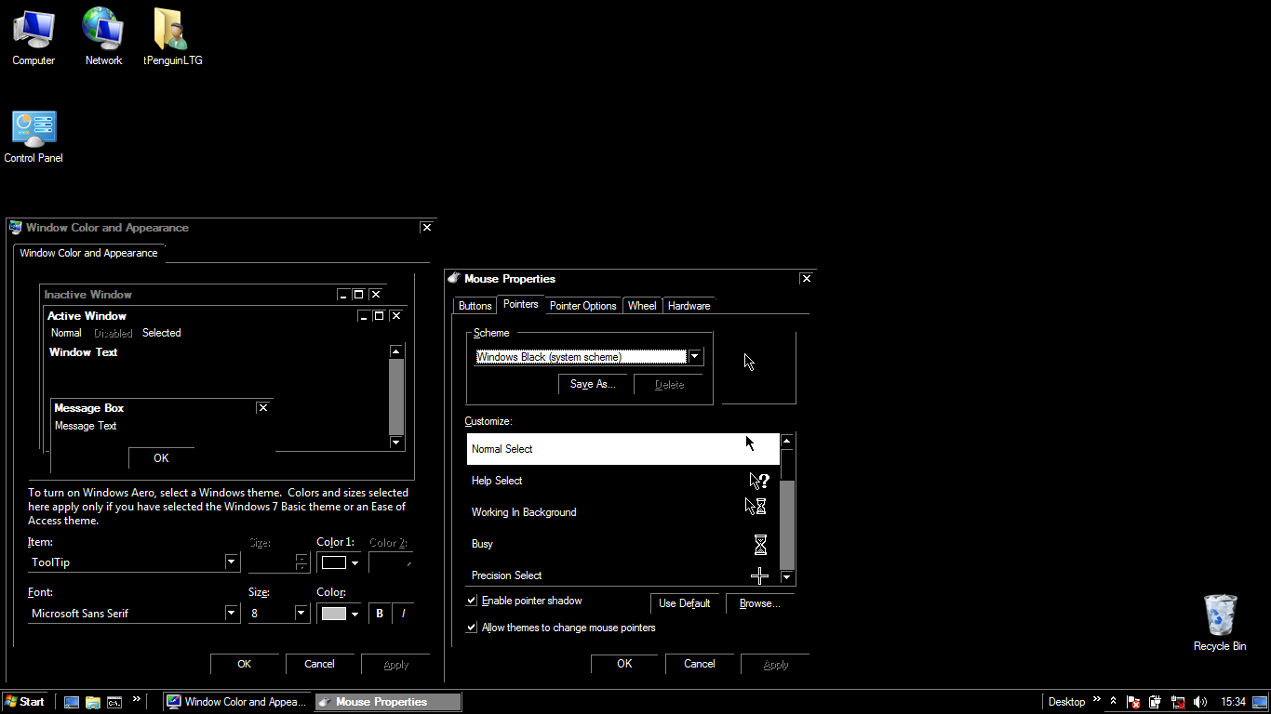1271x714 pixels.
Task: Select Normal Select pointer row
Action: point(622,449)
